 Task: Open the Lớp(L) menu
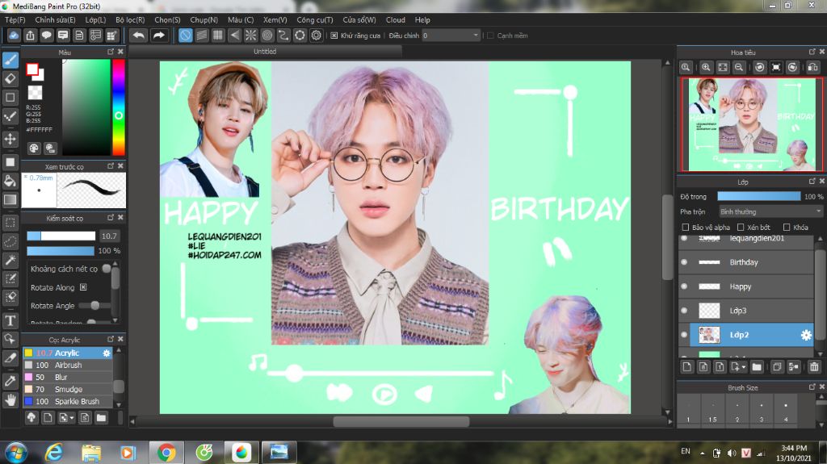tap(95, 19)
